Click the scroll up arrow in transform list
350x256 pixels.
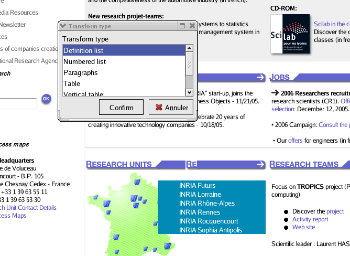click(x=189, y=48)
